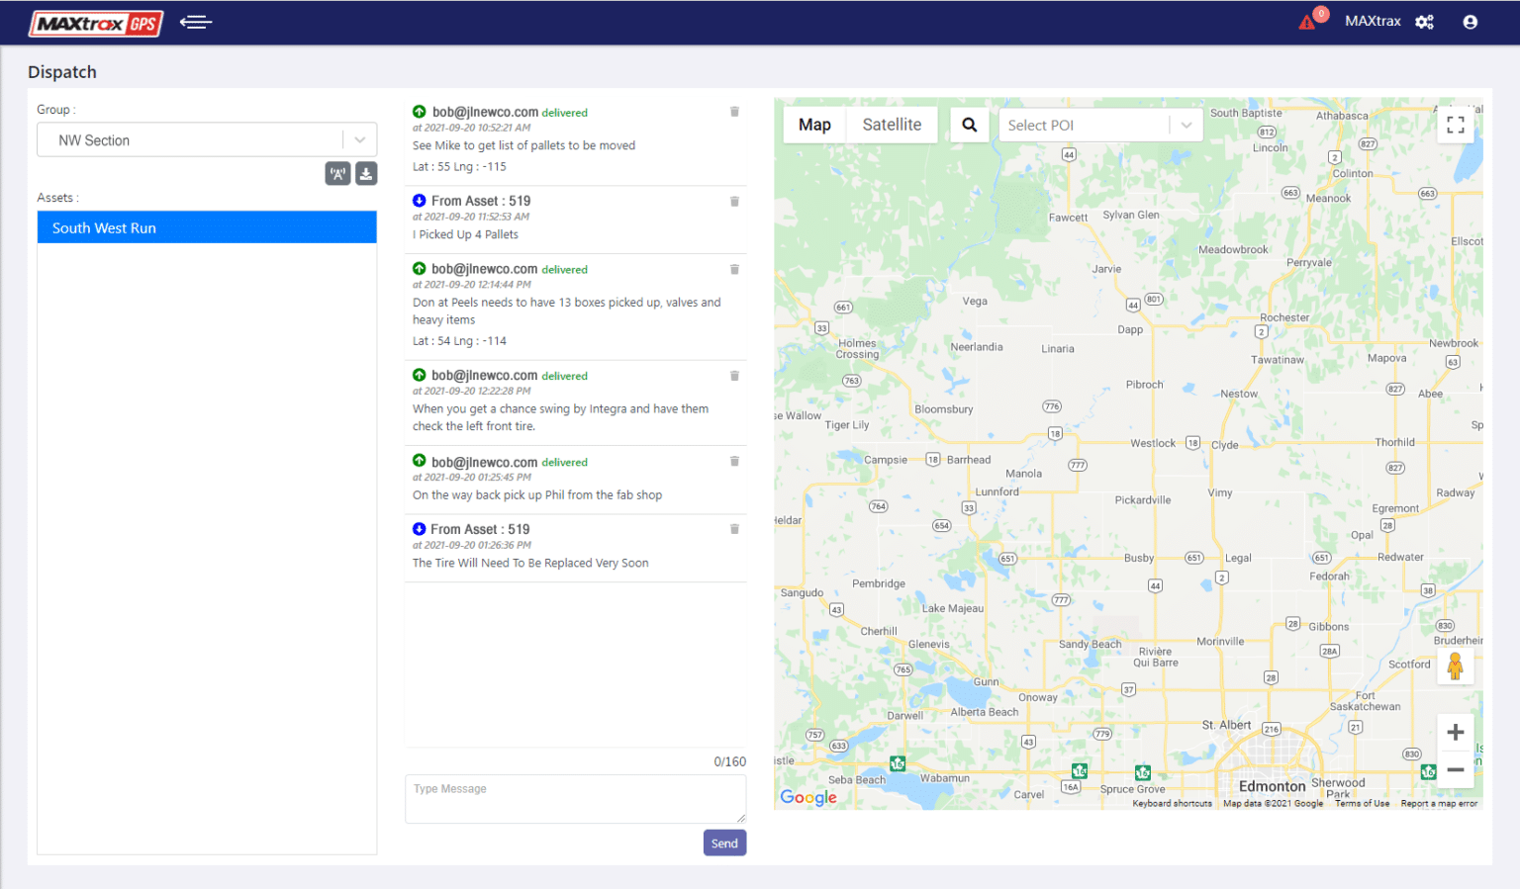The image size is (1520, 889).
Task: Open the broadcast message tower icon
Action: pyautogui.click(x=337, y=173)
